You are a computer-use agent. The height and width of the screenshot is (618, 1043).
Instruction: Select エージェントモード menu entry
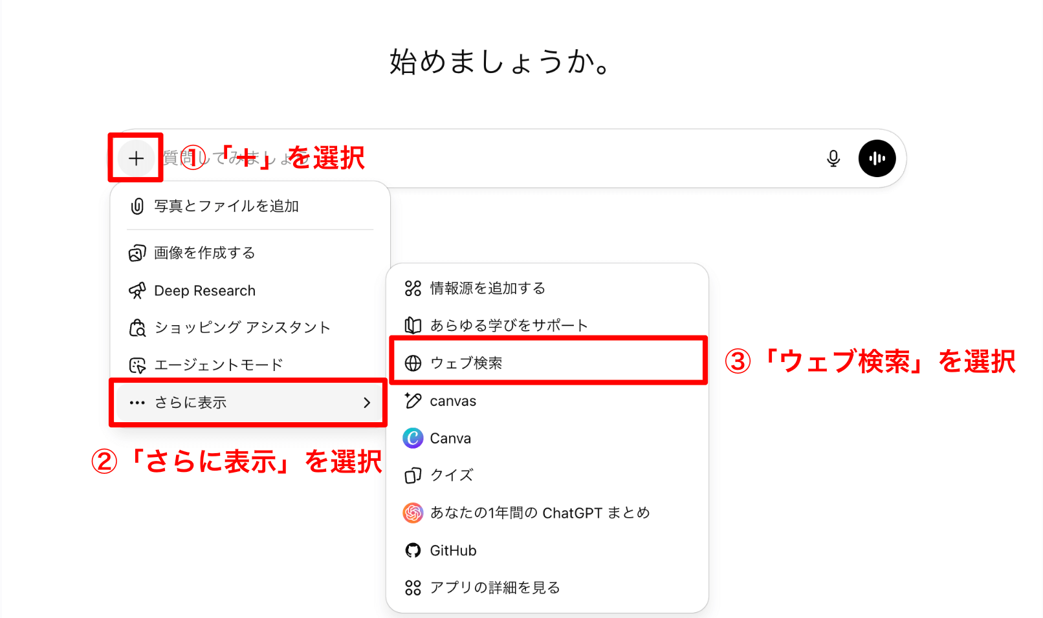point(218,365)
